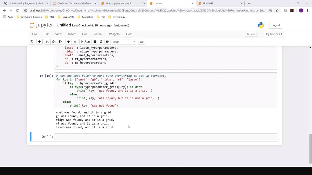The width and height of the screenshot is (312, 175).
Task: Go back in browser history
Action: tap(4, 10)
